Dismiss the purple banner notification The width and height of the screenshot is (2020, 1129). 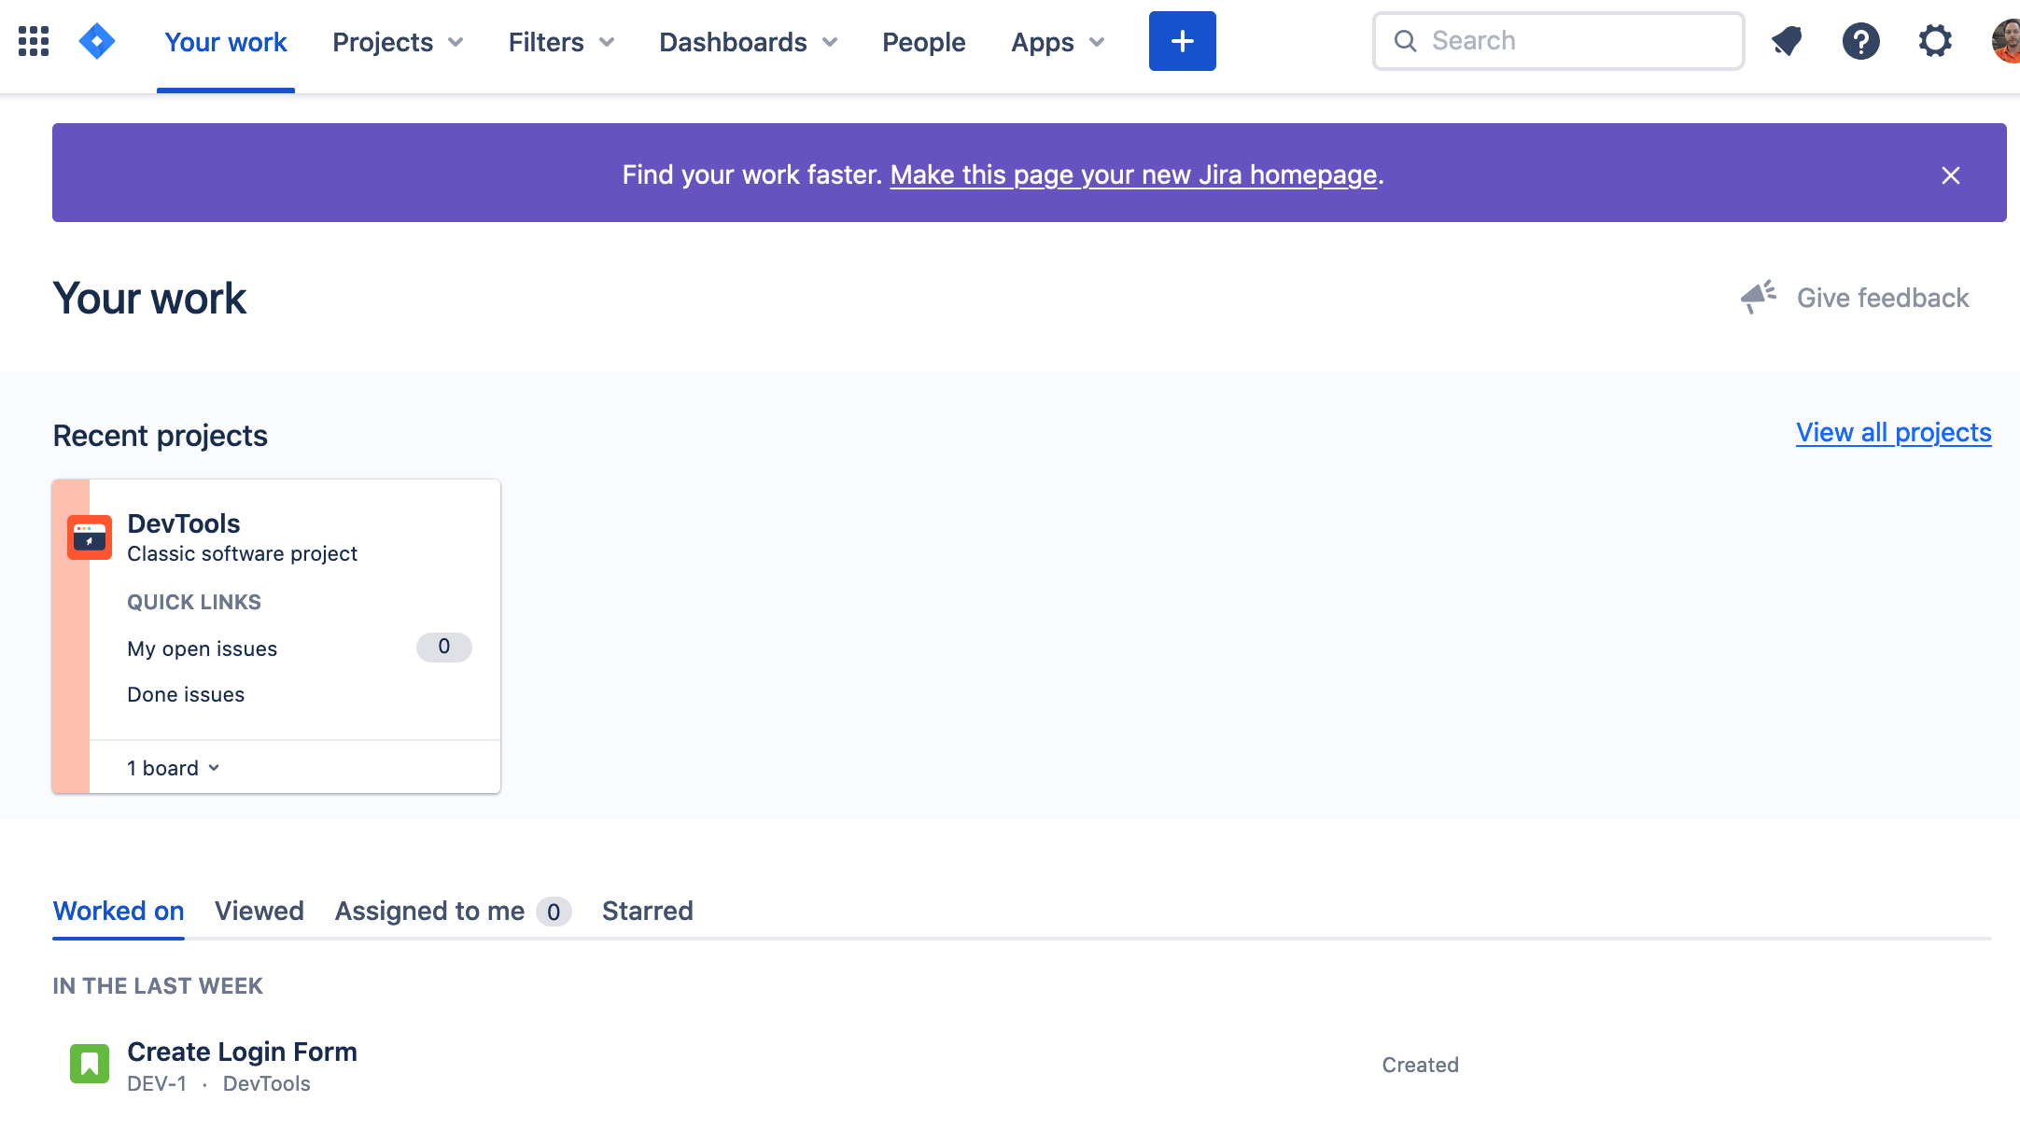pos(1951,174)
